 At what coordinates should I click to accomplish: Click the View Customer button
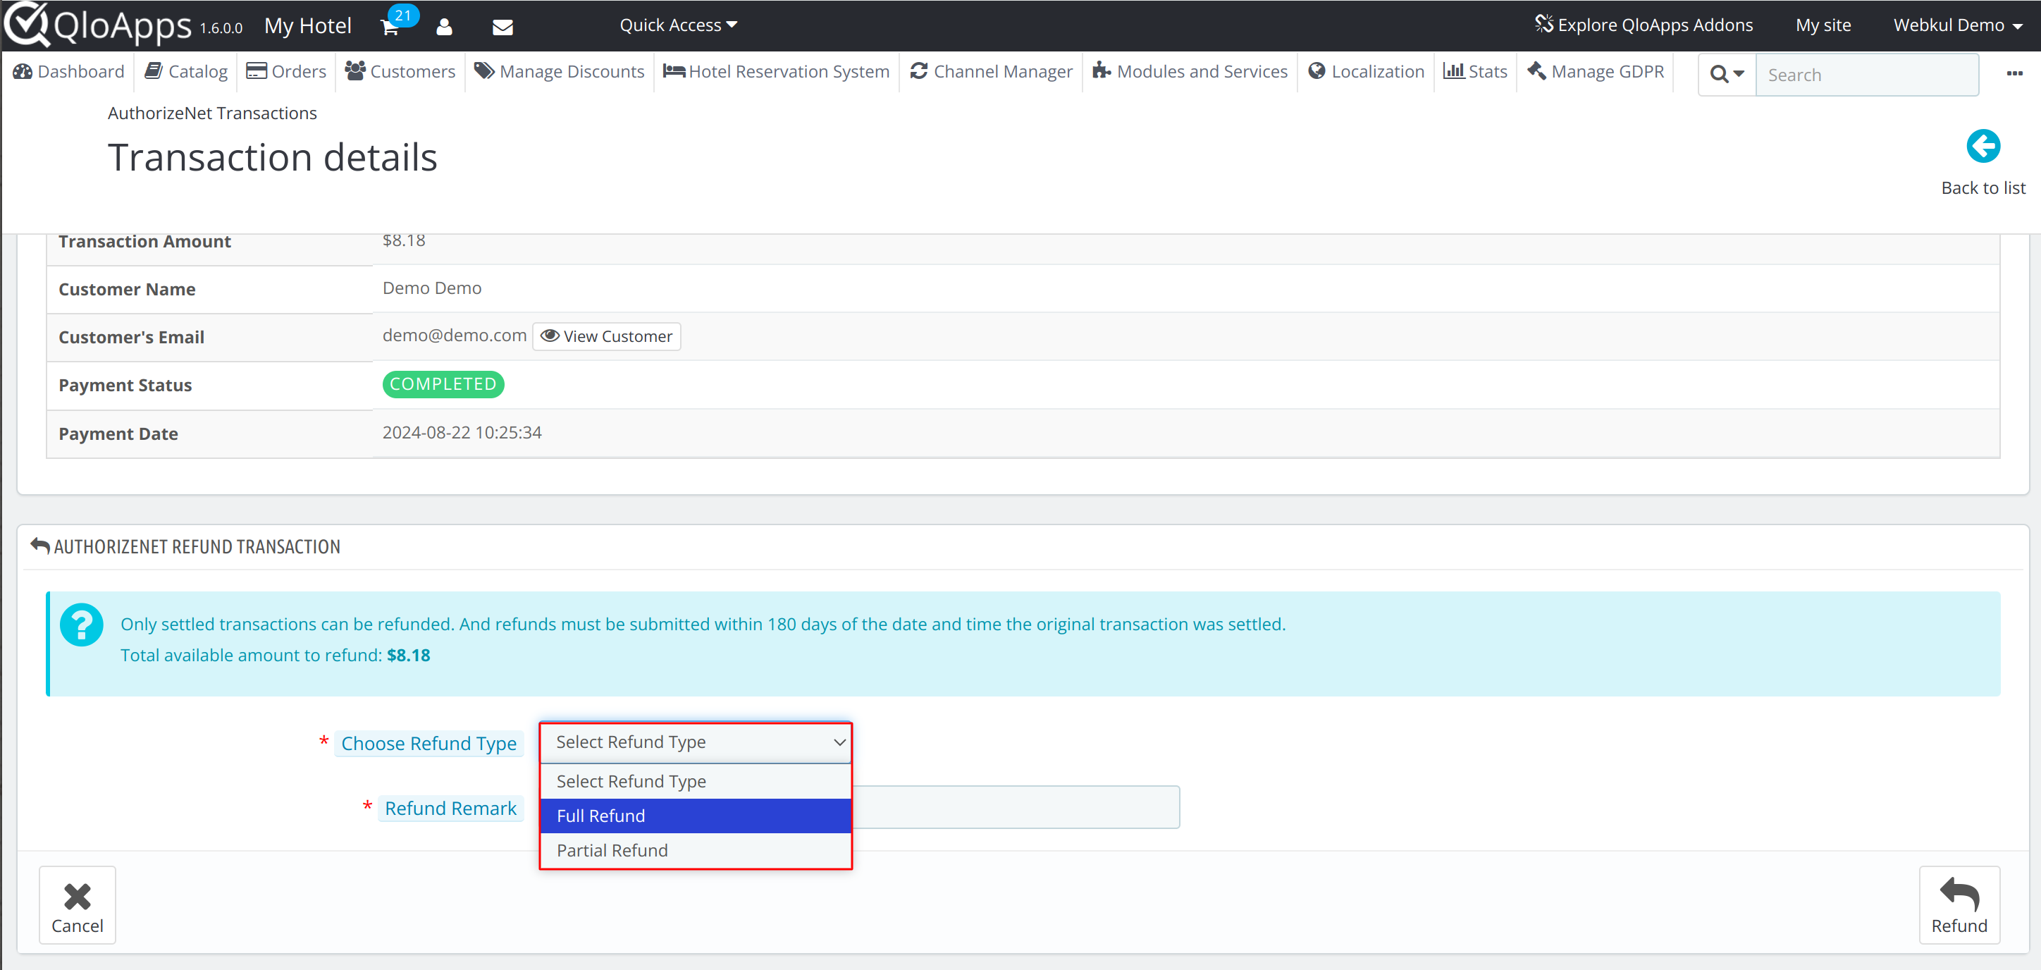tap(607, 336)
